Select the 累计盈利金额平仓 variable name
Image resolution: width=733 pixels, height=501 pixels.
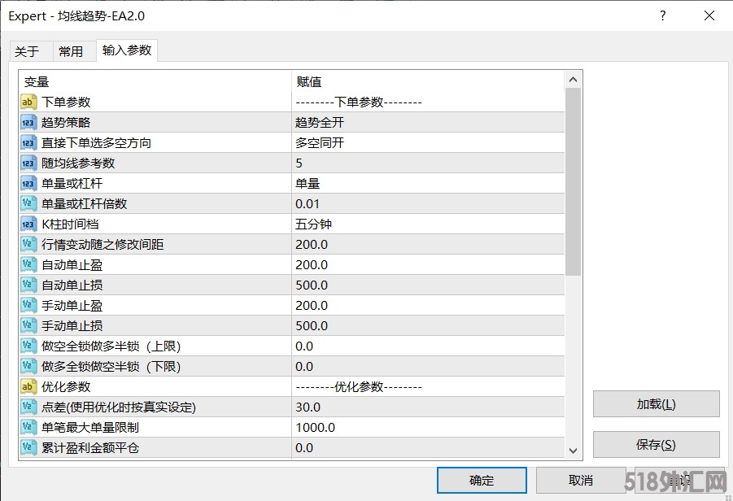pyautogui.click(x=90, y=447)
